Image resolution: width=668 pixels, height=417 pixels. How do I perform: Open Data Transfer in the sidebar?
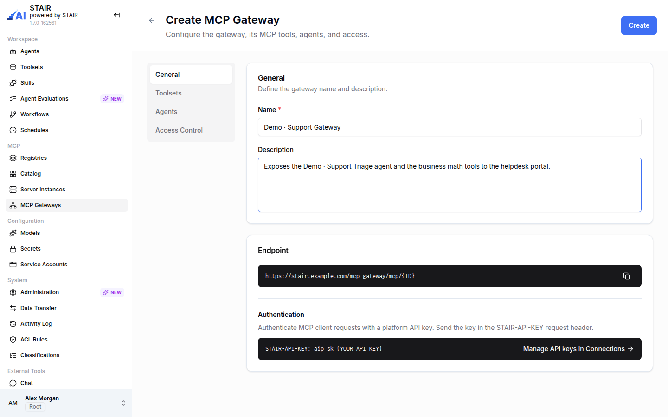click(67, 308)
